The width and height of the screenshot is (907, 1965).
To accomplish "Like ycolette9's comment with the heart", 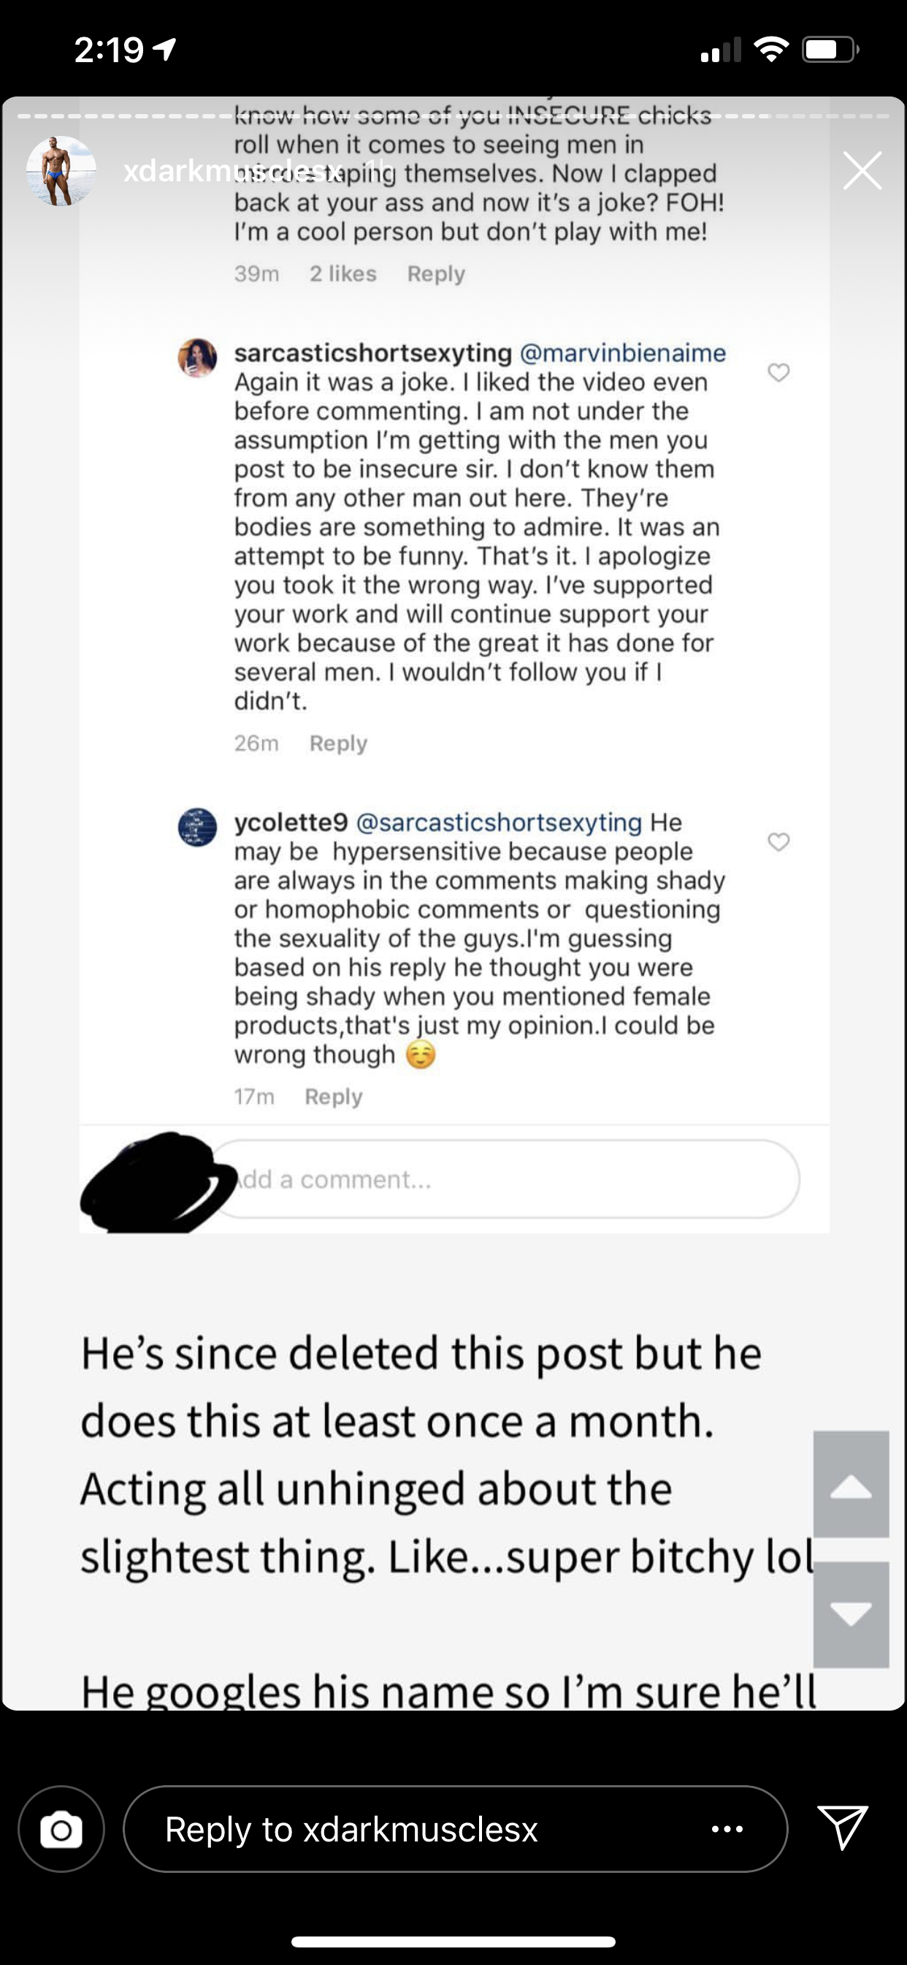I will (x=778, y=841).
